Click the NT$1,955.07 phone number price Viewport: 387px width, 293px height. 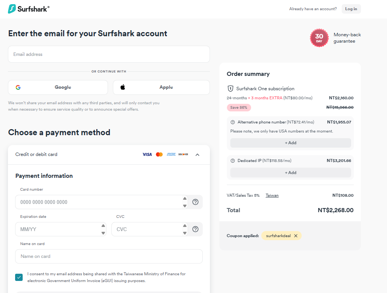point(339,122)
